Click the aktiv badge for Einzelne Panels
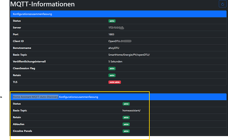 (126, 131)
